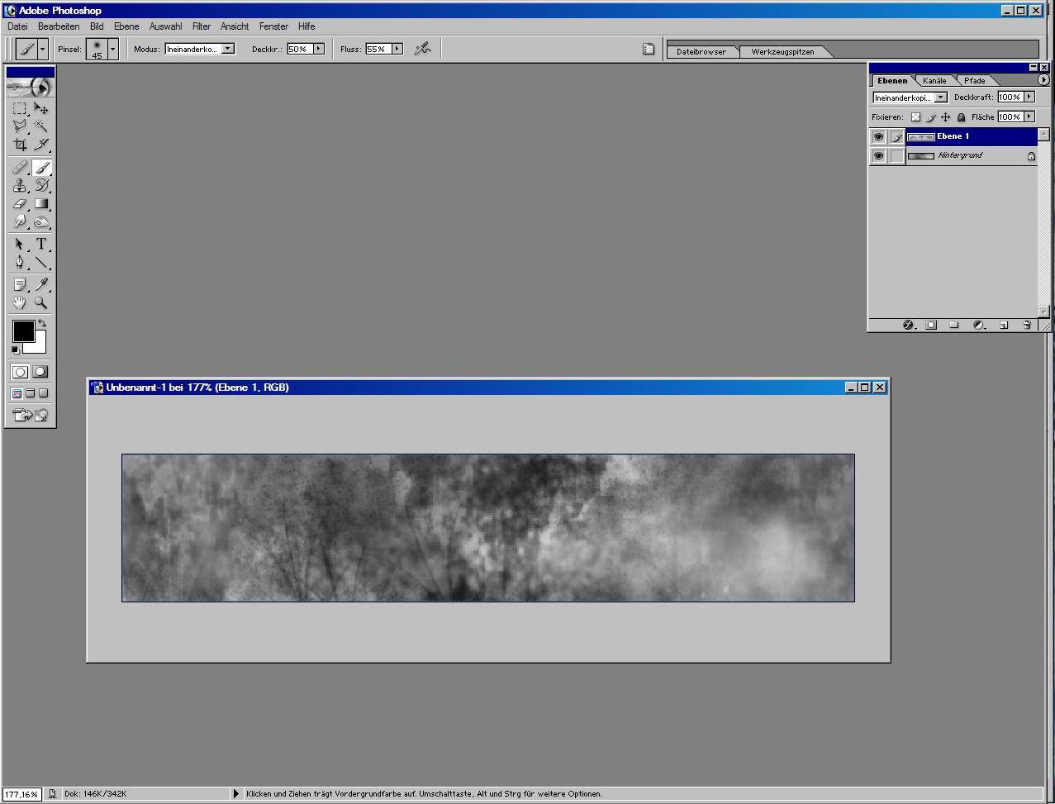This screenshot has width=1055, height=804.
Task: Open the Werkzeugspitzen palette tab
Action: pos(782,51)
